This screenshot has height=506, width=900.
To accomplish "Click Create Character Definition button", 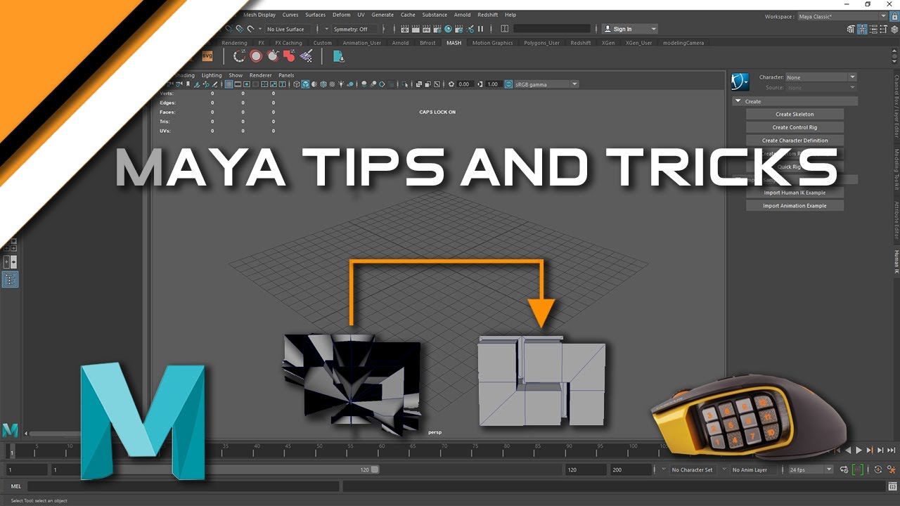I will click(795, 141).
